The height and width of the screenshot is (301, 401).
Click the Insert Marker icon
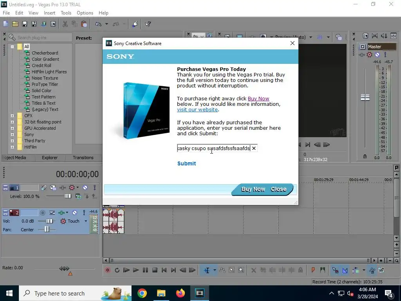[x=313, y=270]
